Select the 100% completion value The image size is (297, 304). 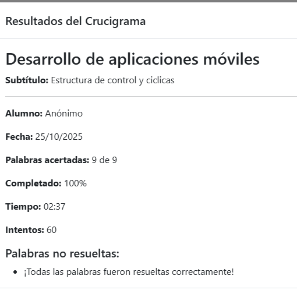pyautogui.click(x=75, y=183)
